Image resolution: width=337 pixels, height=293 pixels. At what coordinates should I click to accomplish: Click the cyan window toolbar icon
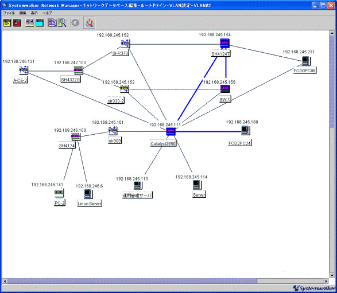click(40, 23)
